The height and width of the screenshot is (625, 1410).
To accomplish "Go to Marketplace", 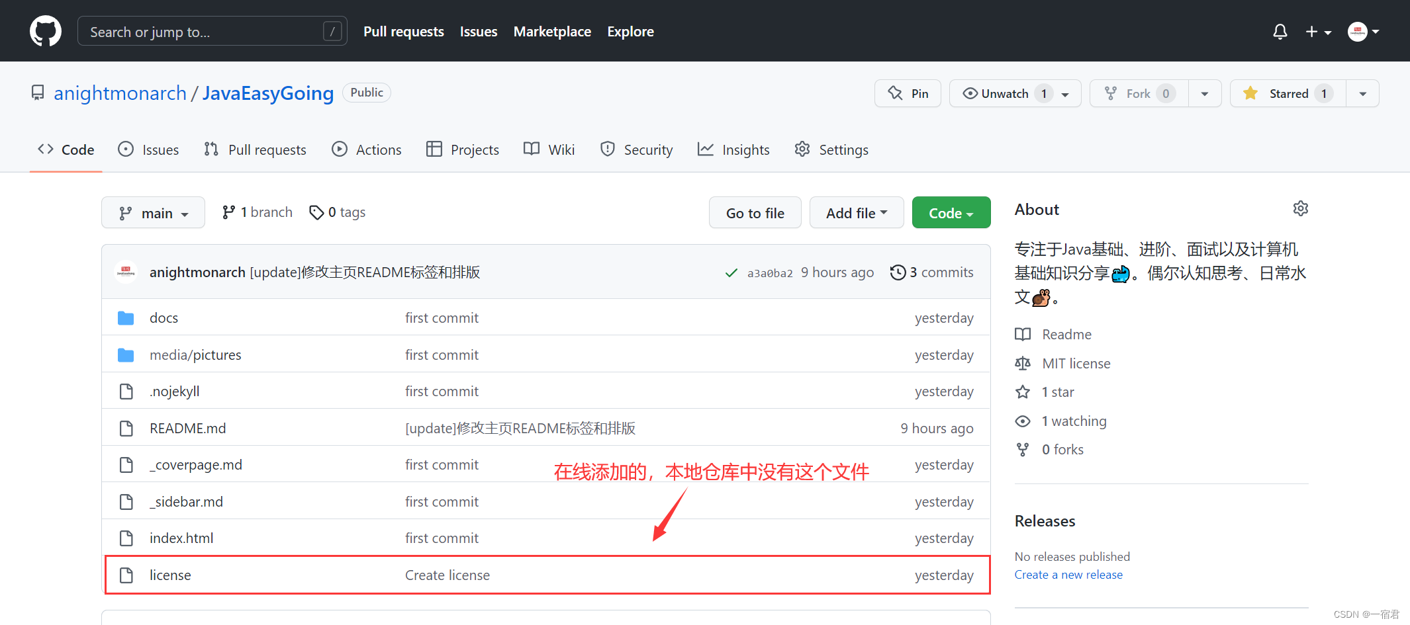I will [x=552, y=32].
